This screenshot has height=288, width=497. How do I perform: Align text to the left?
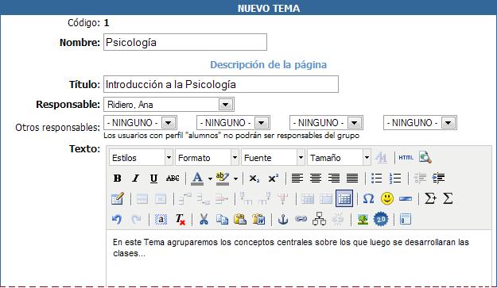[x=297, y=179]
